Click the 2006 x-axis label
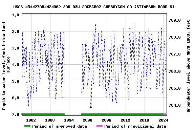 (x=106, y=120)
